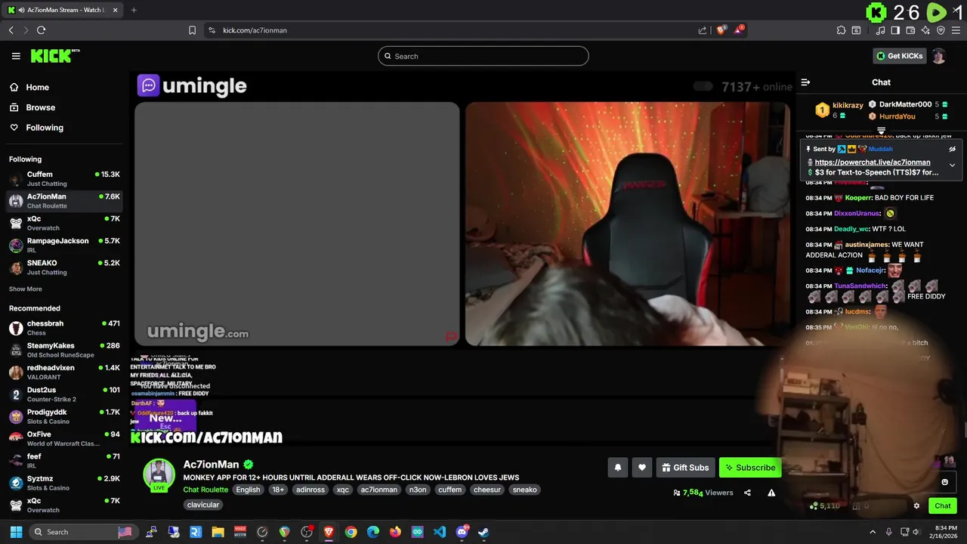Share page from address bar
Screen dimensions: 967x544
(703, 30)
